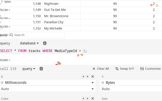
Task: Move the X axis section right with arrow
Action: point(88,77)
